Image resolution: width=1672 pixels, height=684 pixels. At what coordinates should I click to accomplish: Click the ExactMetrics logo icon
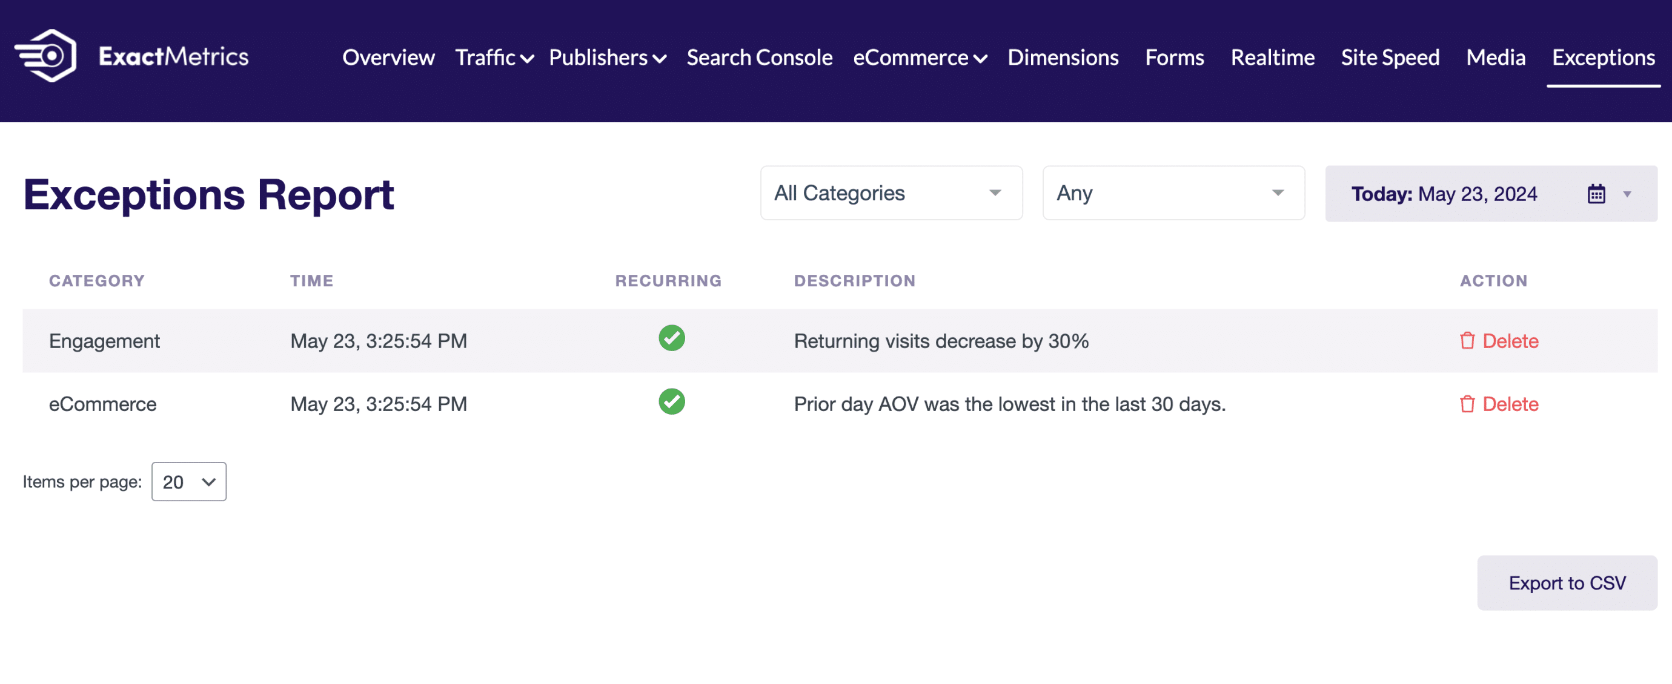[45, 56]
